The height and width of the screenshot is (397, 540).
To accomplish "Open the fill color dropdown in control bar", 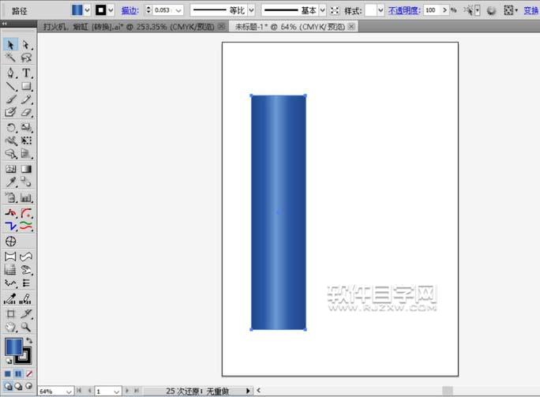I will pyautogui.click(x=87, y=10).
